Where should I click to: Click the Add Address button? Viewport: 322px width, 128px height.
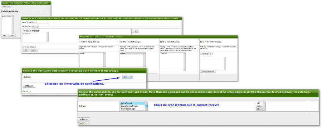coord(206,54)
